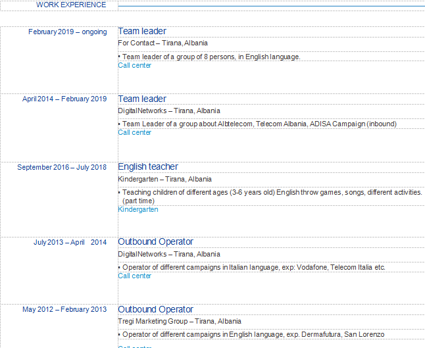This screenshot has height=348, width=425.
Task: Select Outbound Operator title at DigitalNetworks
Action: point(156,241)
